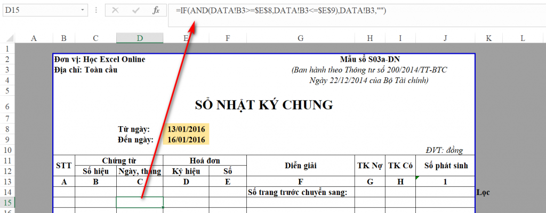Click the 'Từ ngày:' label

click(x=134, y=129)
